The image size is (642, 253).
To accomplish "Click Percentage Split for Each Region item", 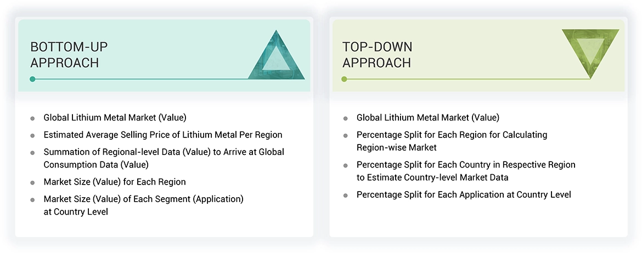I will coord(452,140).
